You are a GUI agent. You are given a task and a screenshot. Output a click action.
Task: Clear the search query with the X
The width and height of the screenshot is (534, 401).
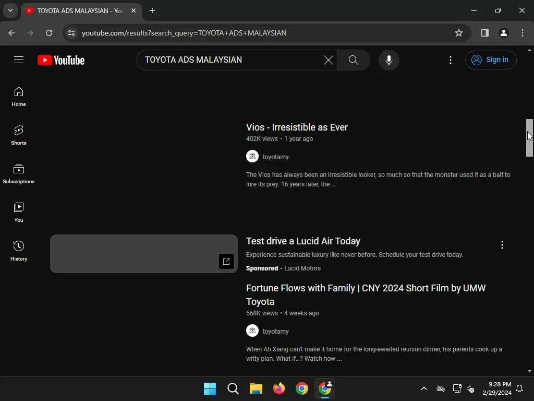[x=329, y=60]
